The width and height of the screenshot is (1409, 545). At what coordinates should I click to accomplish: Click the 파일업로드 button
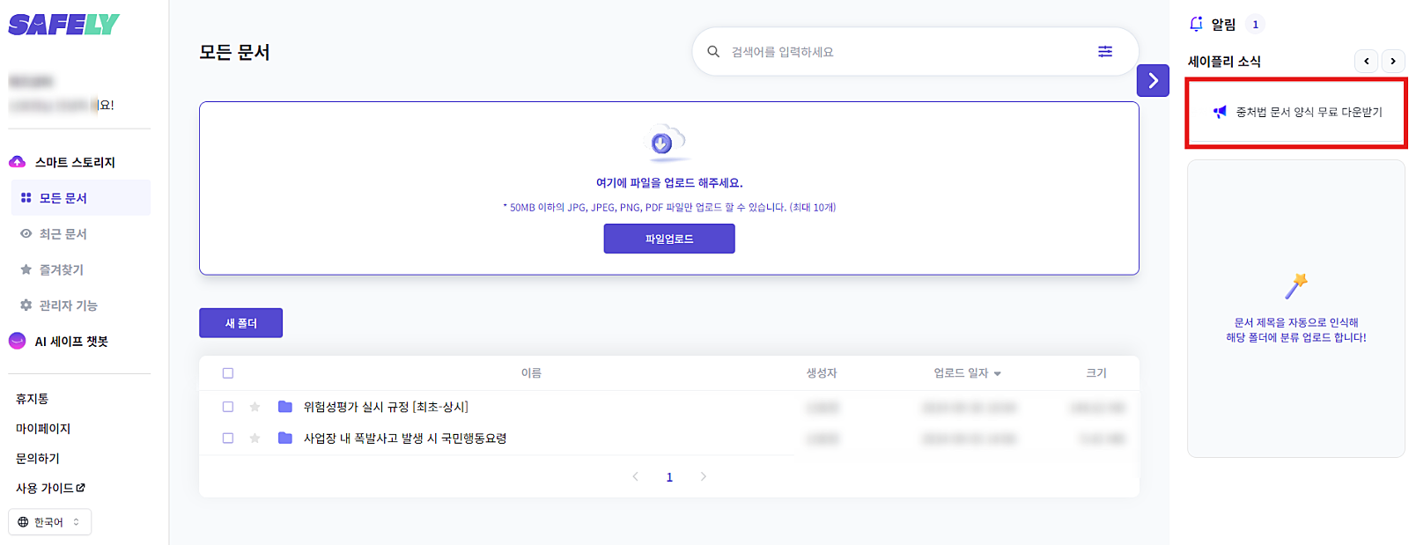668,239
